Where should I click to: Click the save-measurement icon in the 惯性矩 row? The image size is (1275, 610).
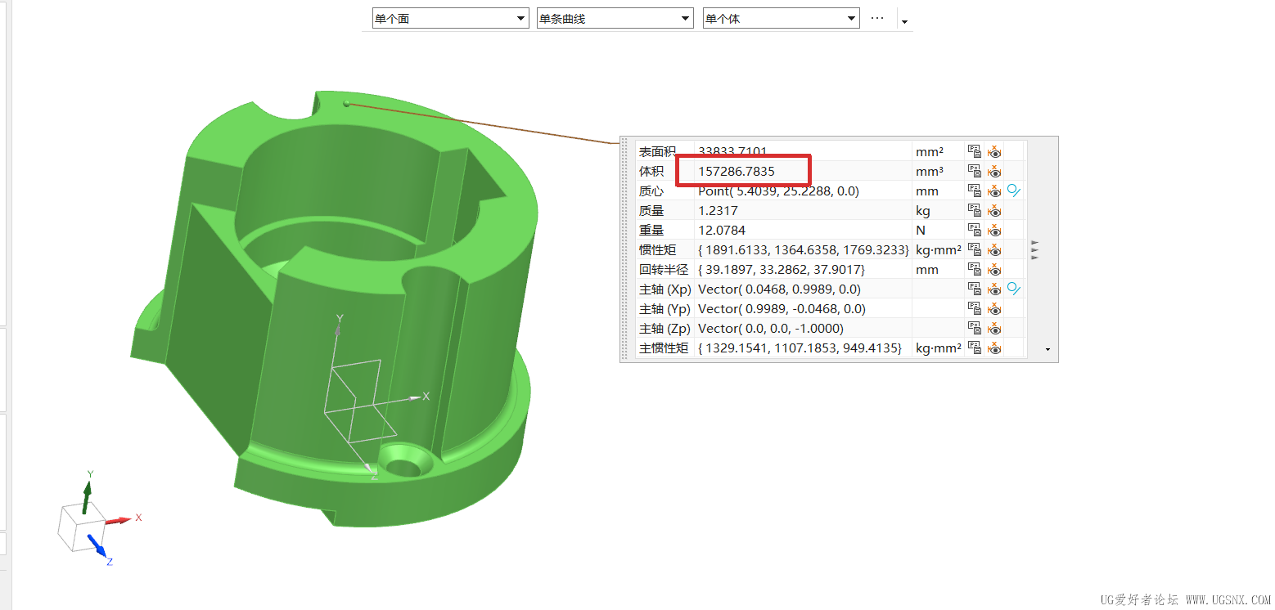pyautogui.click(x=975, y=249)
